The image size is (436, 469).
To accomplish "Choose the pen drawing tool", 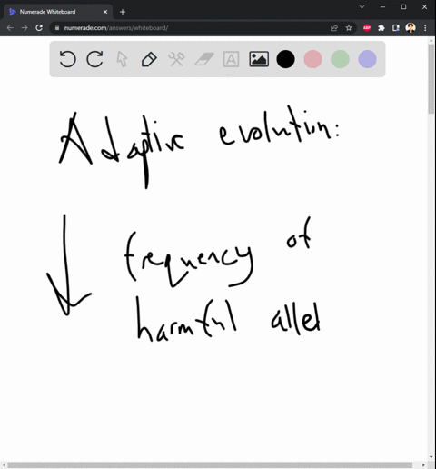I will 149,59.
